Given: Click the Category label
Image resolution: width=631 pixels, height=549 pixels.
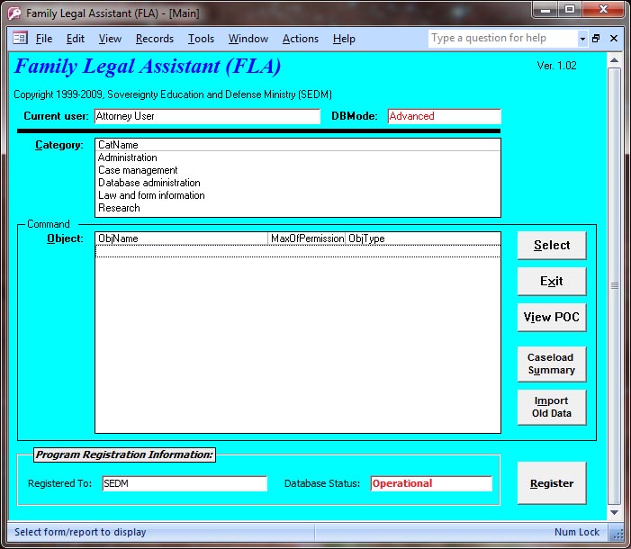Looking at the screenshot, I should pyautogui.click(x=59, y=145).
